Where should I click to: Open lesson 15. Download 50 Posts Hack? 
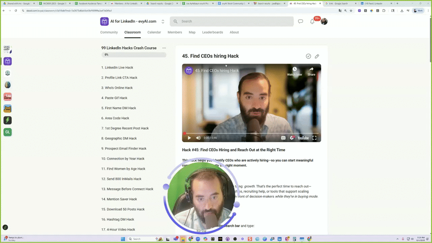pyautogui.click(x=123, y=209)
